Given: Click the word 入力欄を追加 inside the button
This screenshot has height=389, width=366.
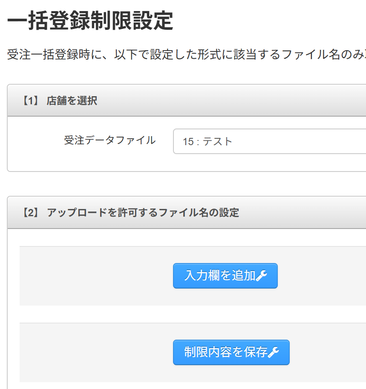Looking at the screenshot, I should 219,276.
